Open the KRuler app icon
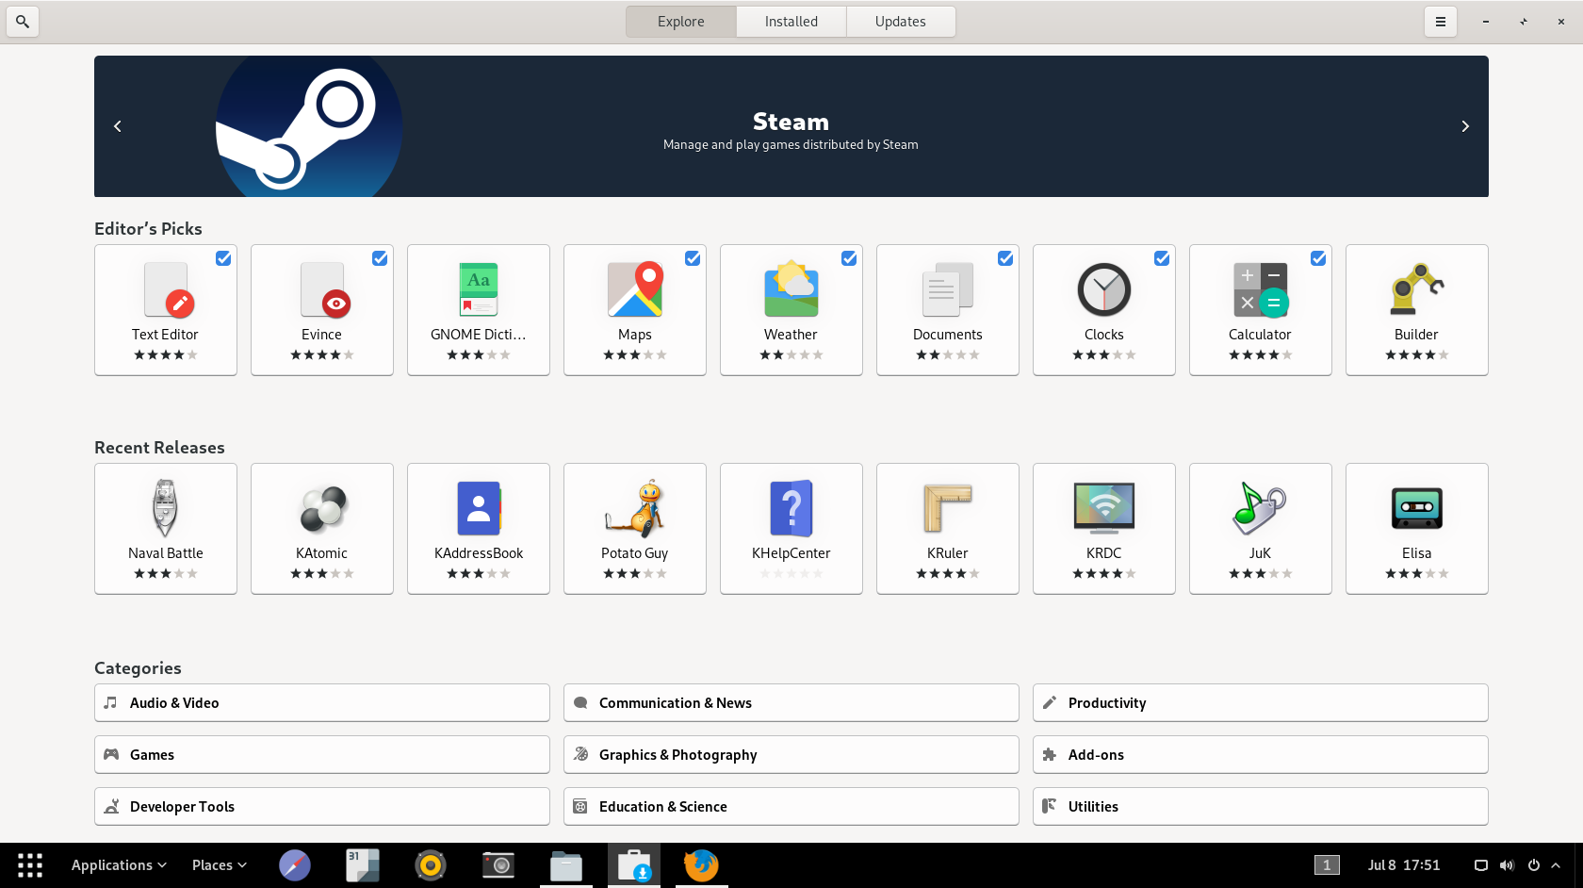Screen dimensions: 1583x888 click(x=948, y=508)
